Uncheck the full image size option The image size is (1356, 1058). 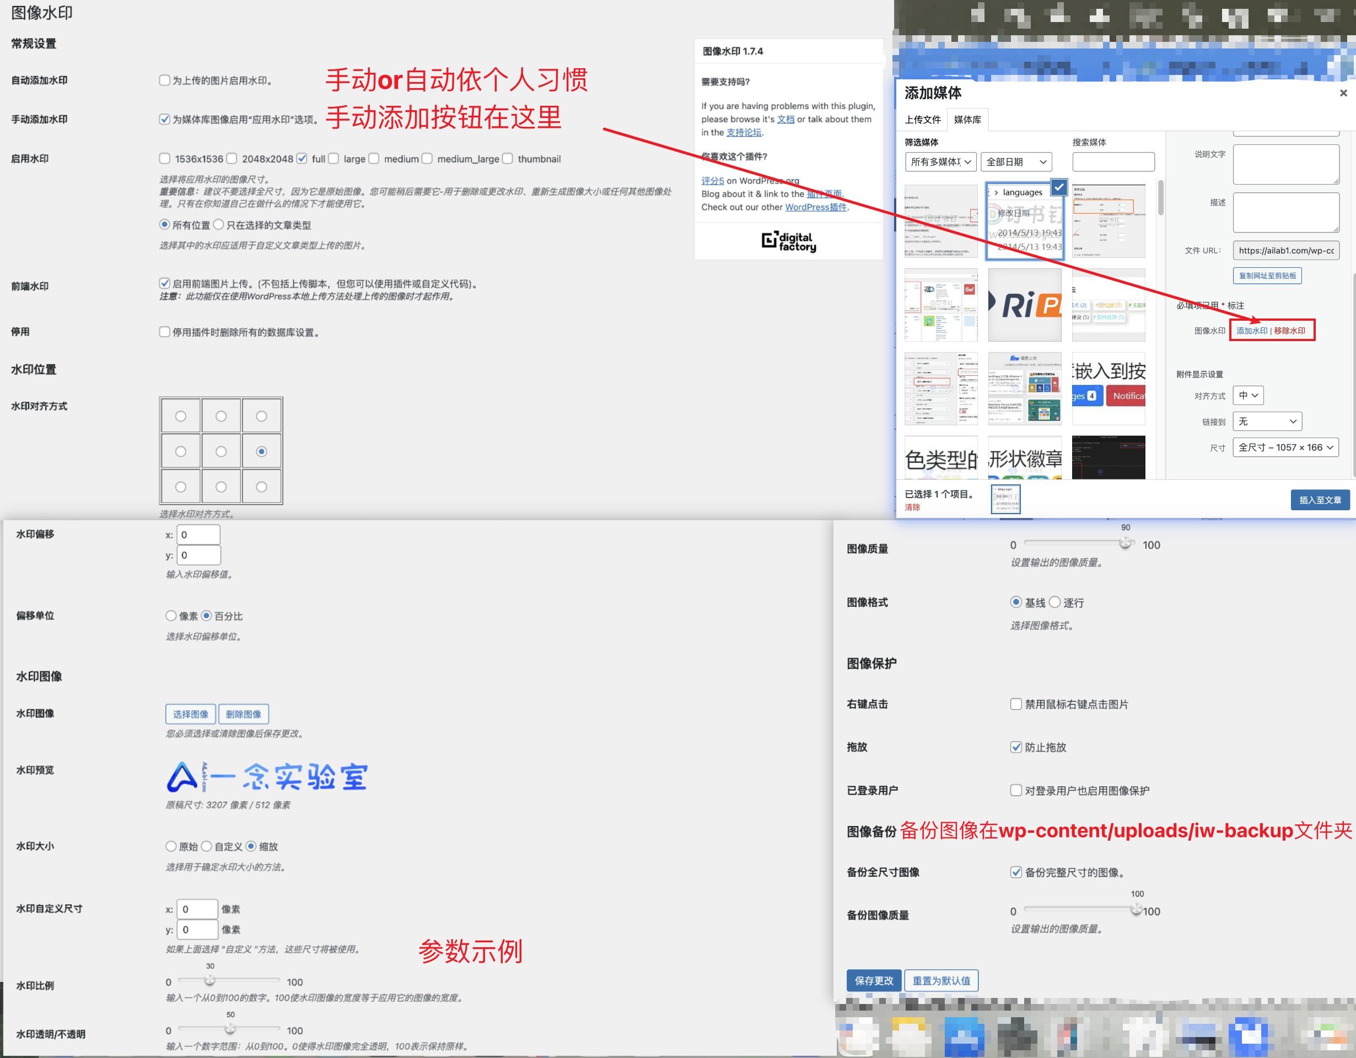(303, 158)
